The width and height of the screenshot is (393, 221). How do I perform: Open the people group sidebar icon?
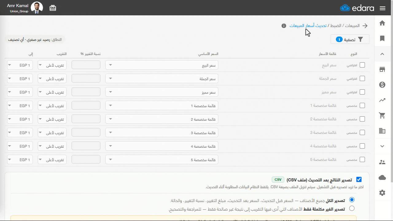[x=382, y=162]
